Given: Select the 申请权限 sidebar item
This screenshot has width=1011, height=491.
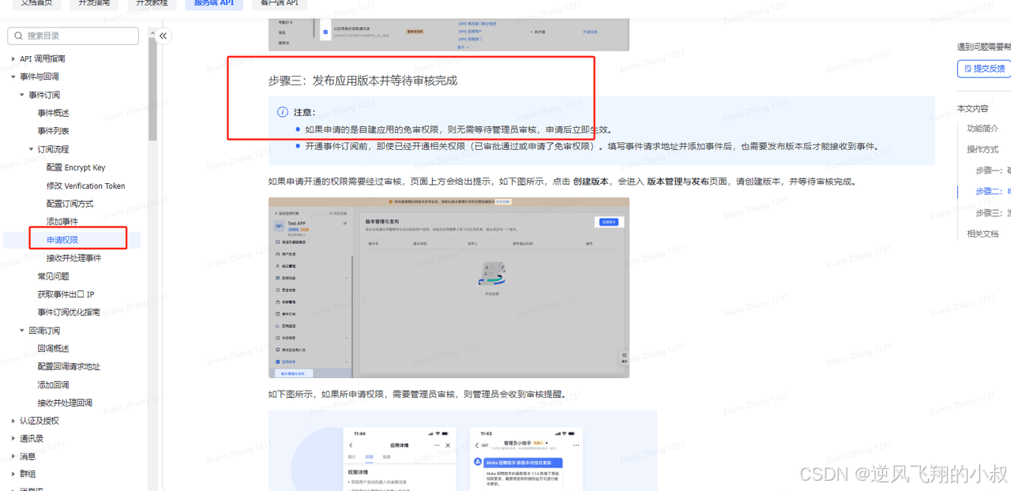Looking at the screenshot, I should pos(62,240).
